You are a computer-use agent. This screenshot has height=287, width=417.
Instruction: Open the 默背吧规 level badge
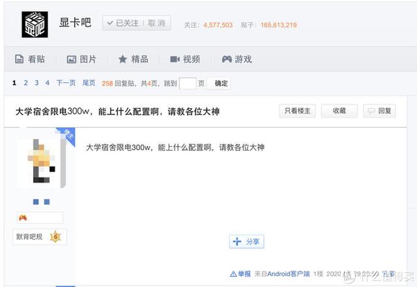click(40, 237)
